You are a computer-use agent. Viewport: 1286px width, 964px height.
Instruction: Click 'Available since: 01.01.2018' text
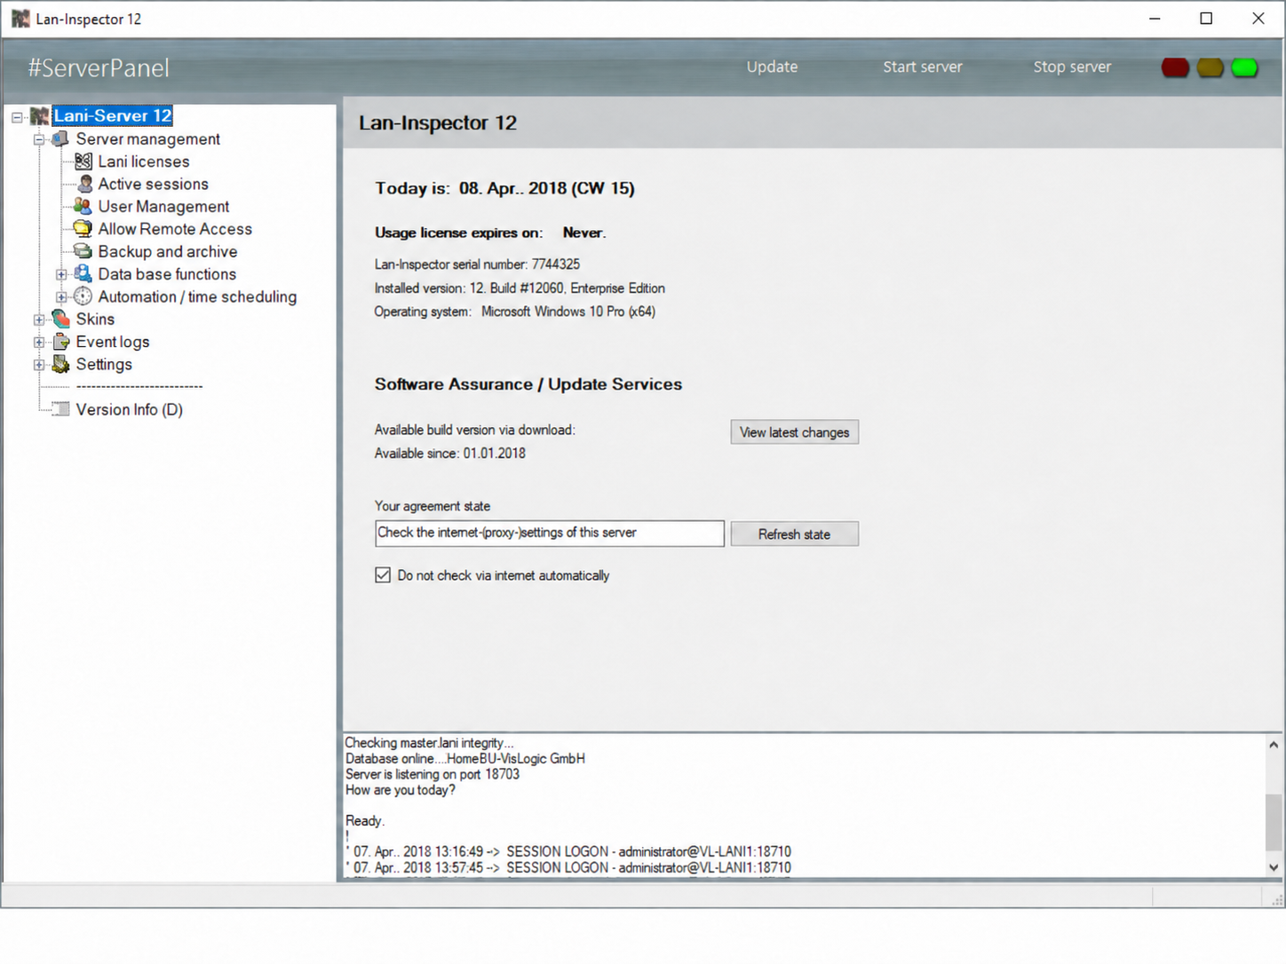pos(450,454)
